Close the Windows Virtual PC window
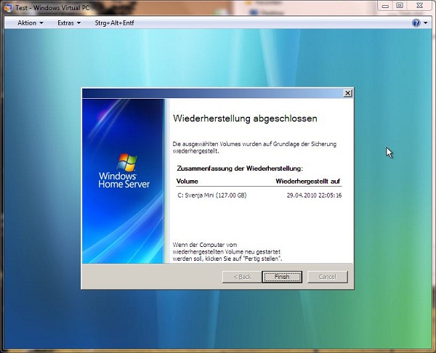 pos(419,6)
